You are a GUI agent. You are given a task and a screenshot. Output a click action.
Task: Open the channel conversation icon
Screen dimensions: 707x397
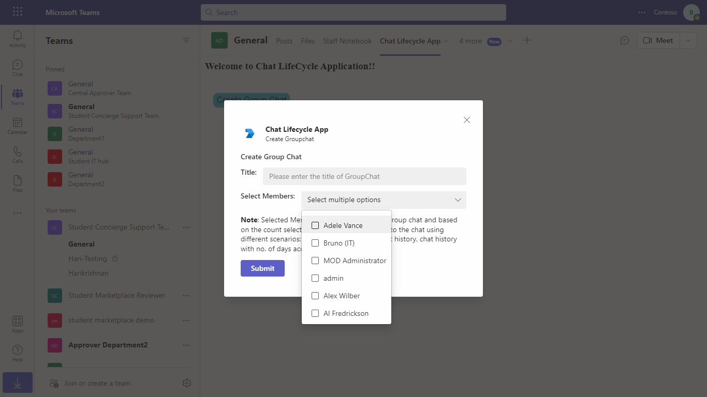[x=625, y=40]
